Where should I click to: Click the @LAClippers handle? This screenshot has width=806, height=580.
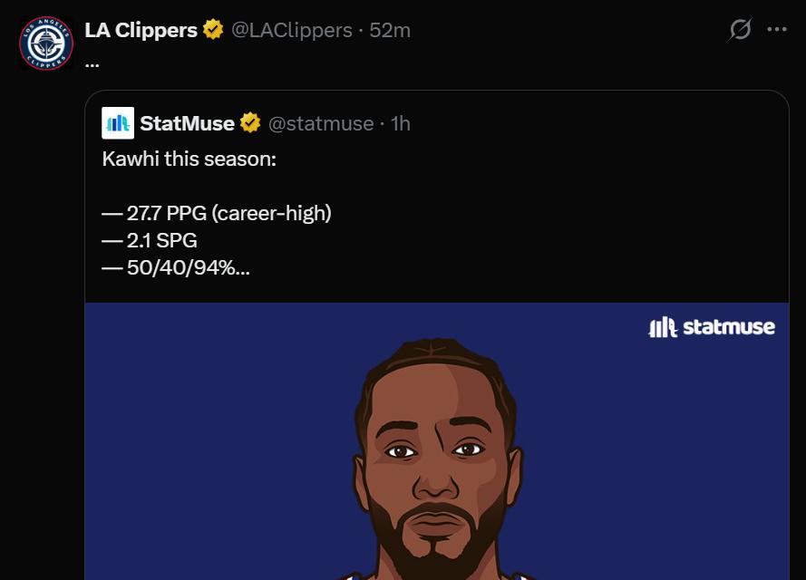291,30
